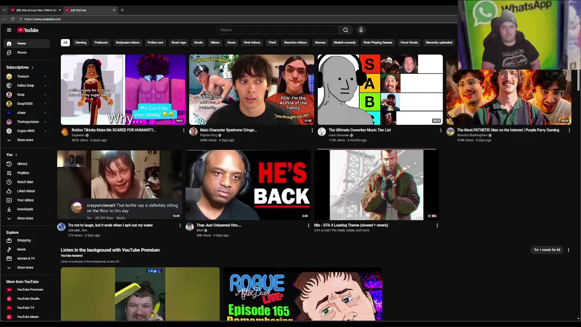The image size is (581, 327).
Task: Open the Try not to laugh video title
Action: click(110, 225)
